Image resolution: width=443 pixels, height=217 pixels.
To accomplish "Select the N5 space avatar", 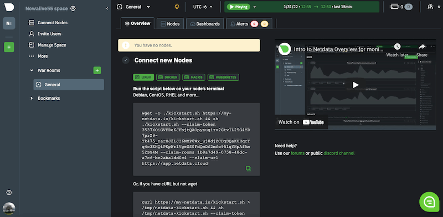I will tap(9, 23).
